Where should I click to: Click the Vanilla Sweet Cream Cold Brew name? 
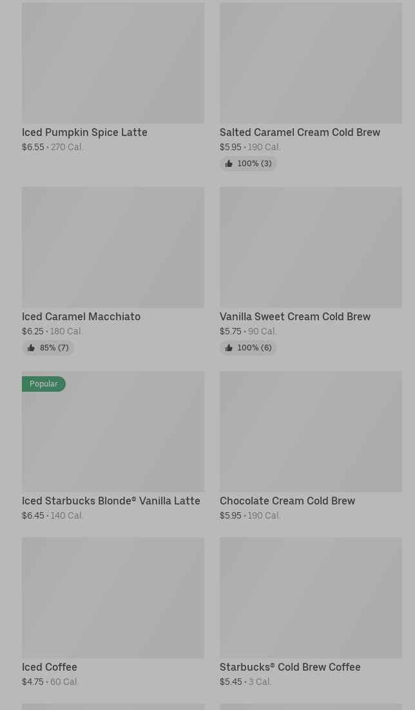coord(295,316)
